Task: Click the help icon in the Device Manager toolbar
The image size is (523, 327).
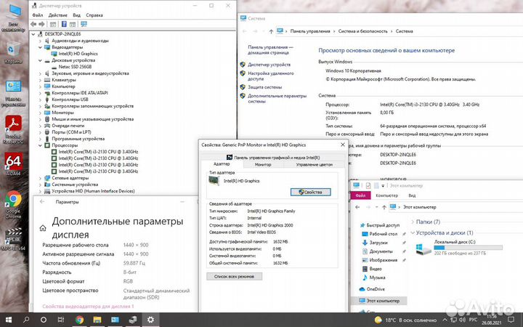Action: [64, 24]
